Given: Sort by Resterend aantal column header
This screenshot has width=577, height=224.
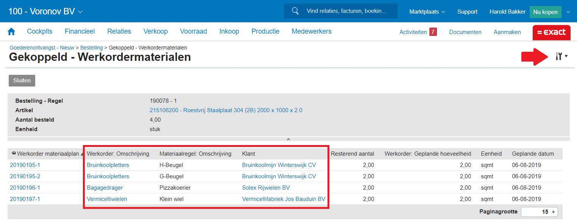Looking at the screenshot, I should (x=352, y=154).
